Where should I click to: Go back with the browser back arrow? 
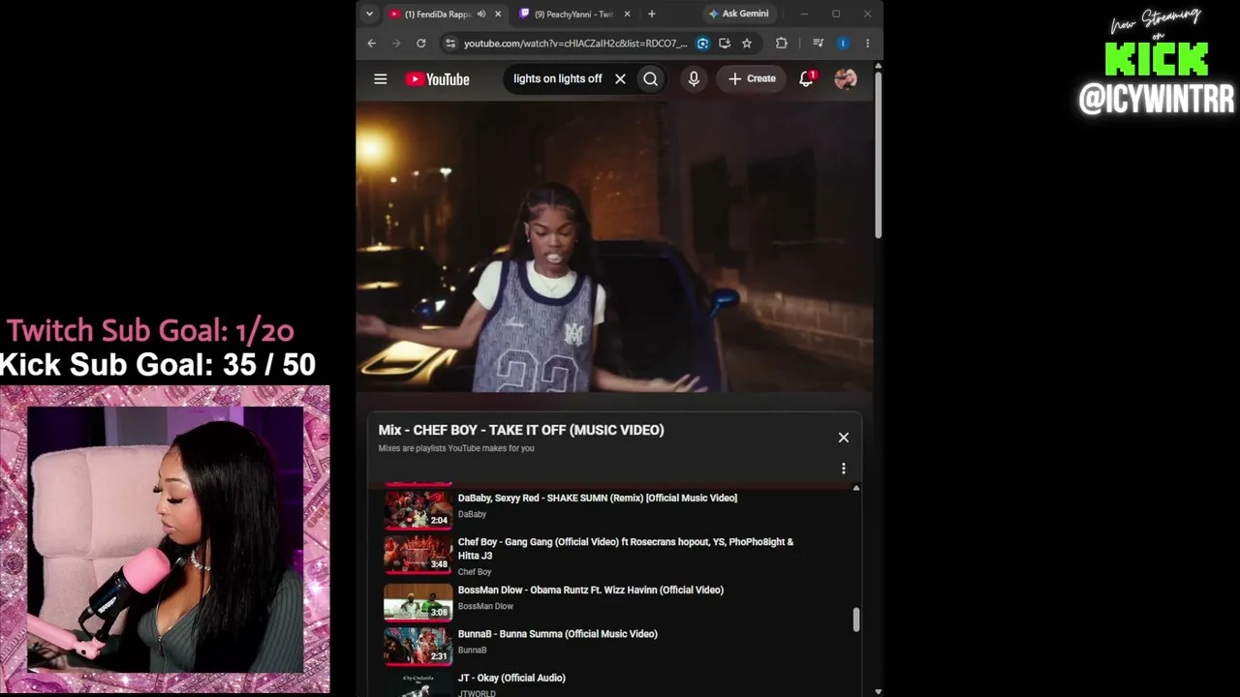372,44
